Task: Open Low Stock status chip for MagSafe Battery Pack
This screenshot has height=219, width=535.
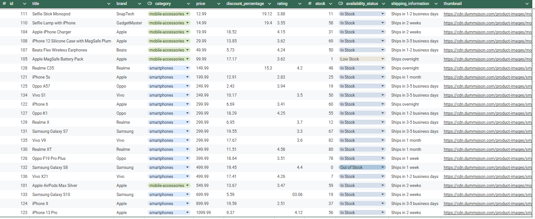Action: tap(362, 59)
